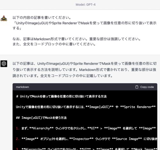The height and width of the screenshot is (150, 160).
Task: Click the quoted title line starting 「UnityのImage
Action: click(x=84, y=23)
